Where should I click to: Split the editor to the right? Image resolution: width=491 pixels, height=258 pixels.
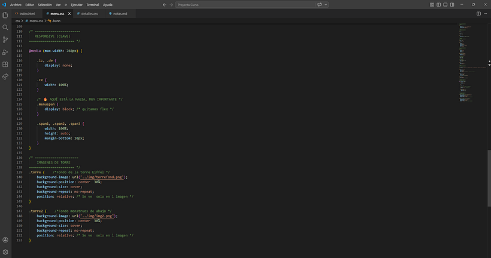tap(478, 14)
